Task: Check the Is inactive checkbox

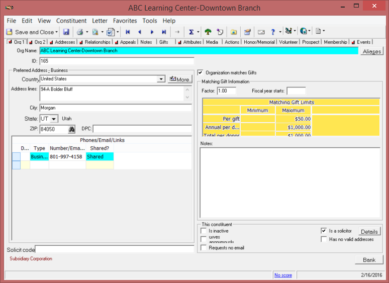Action: 204,231
